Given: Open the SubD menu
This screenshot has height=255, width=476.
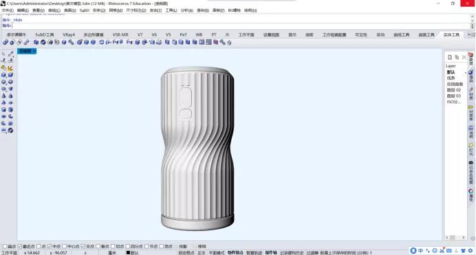Looking at the screenshot, I should [85, 10].
